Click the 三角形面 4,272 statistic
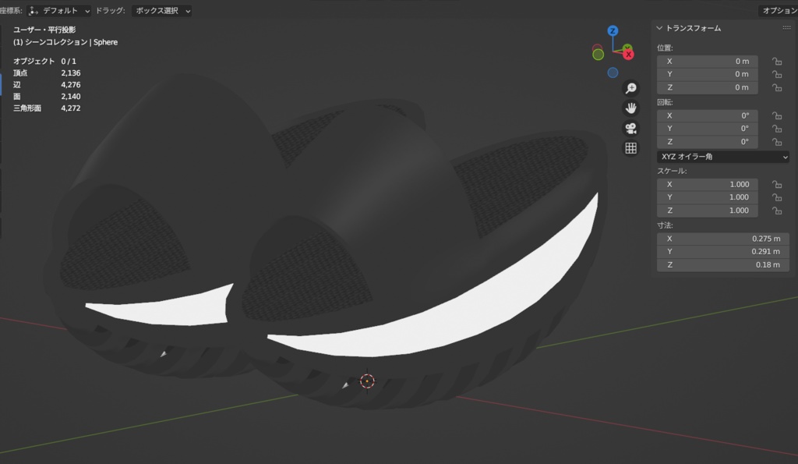Screen dimensions: 798x464 (x=47, y=108)
